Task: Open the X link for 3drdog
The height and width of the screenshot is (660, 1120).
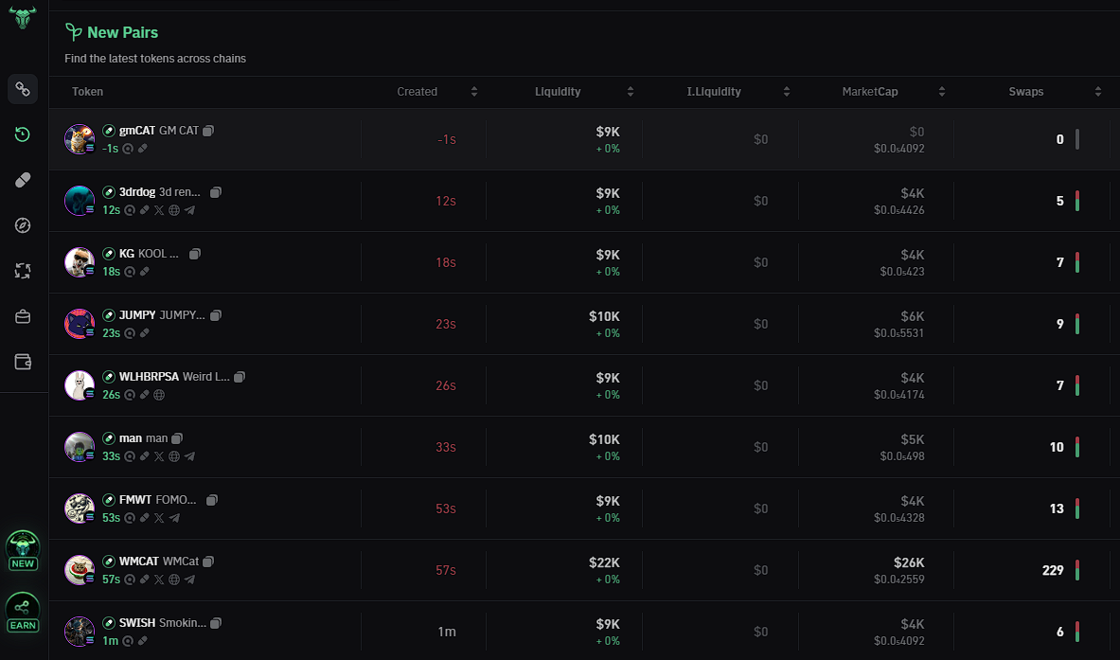Action: 159,210
